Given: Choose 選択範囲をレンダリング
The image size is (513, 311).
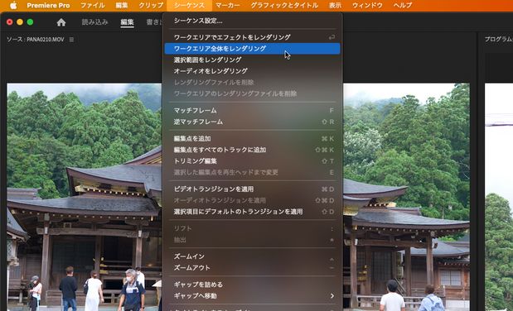Looking at the screenshot, I should pos(252,60).
